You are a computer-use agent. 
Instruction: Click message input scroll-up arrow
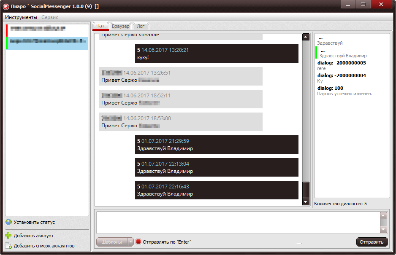tap(383, 215)
